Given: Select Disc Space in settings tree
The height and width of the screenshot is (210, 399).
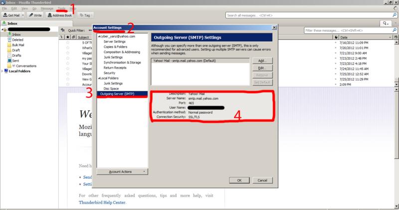Looking at the screenshot, I should coord(111,89).
